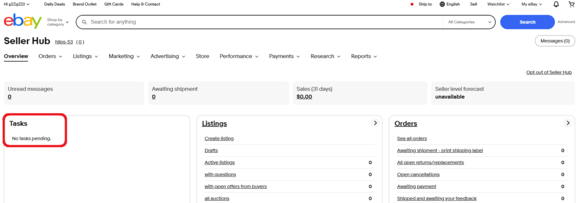Switch to the Overview tab
This screenshot has width=579, height=203.
16,56
